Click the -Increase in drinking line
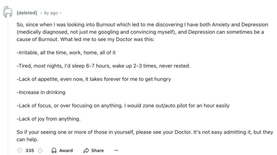Viewport: 277px width, 155px height. click(x=41, y=92)
